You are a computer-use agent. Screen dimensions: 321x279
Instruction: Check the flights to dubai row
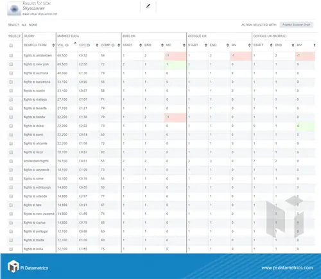coord(11,126)
